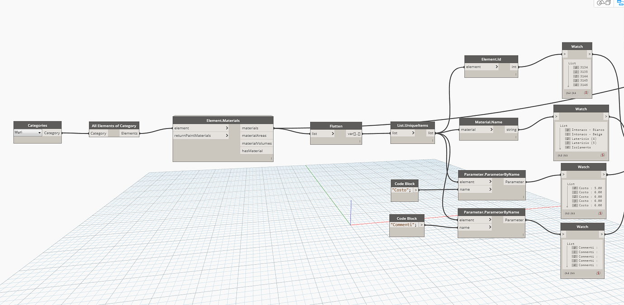Expand the output chevron on the topmost Watch node
The width and height of the screenshot is (624, 305).
[590, 54]
